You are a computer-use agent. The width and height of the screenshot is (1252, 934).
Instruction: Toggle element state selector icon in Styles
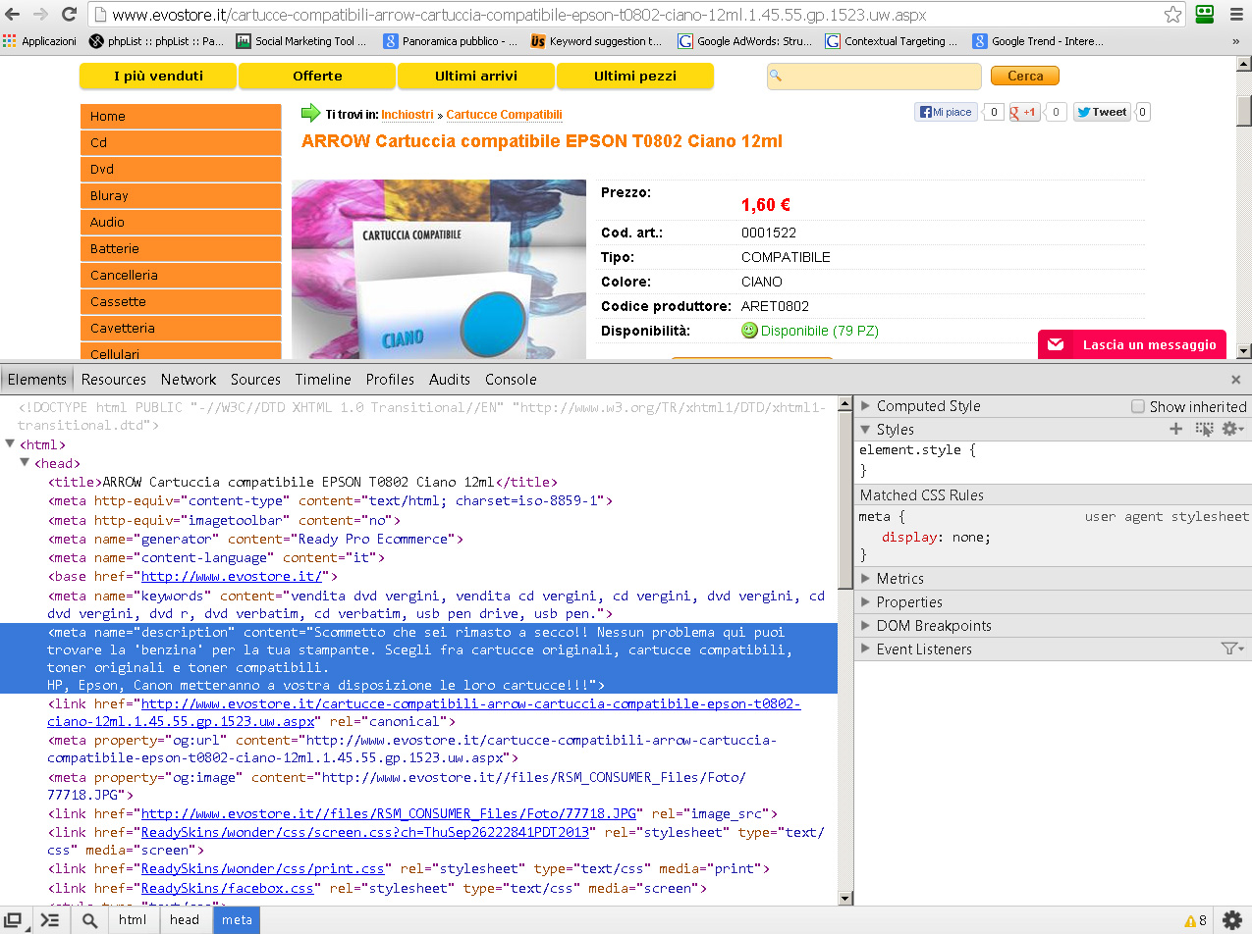1204,430
